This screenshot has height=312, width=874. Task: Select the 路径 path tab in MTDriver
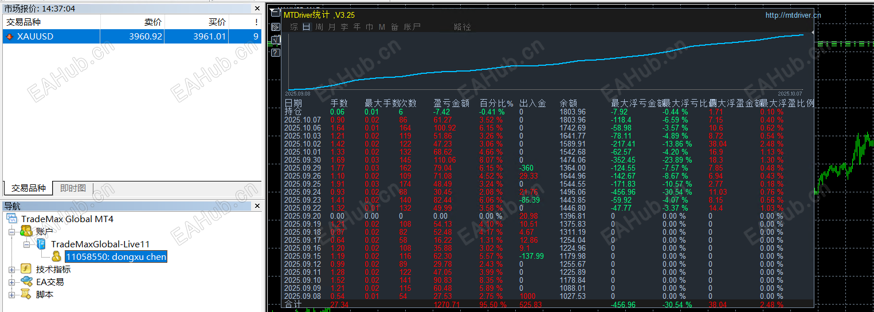click(x=463, y=27)
